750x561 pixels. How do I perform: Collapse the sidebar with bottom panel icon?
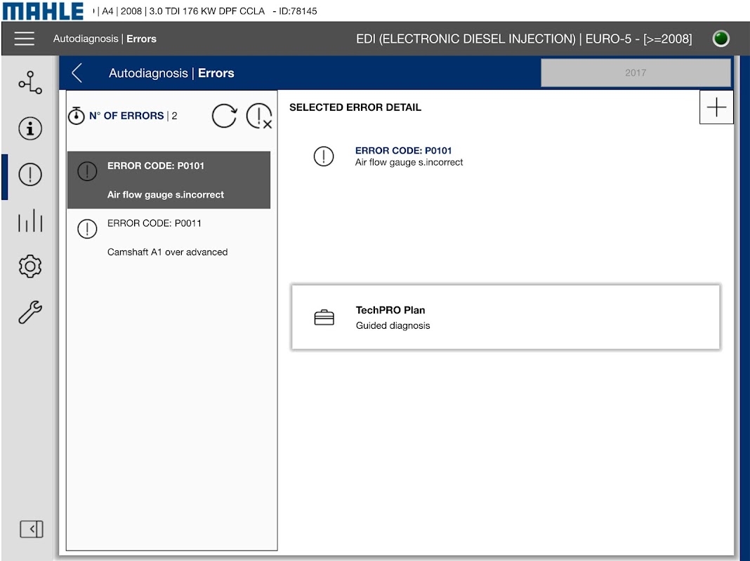(32, 529)
